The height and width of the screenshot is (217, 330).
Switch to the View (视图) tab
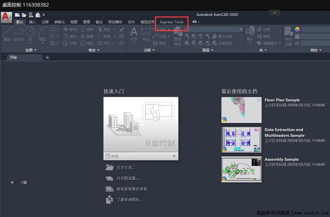click(x=74, y=22)
